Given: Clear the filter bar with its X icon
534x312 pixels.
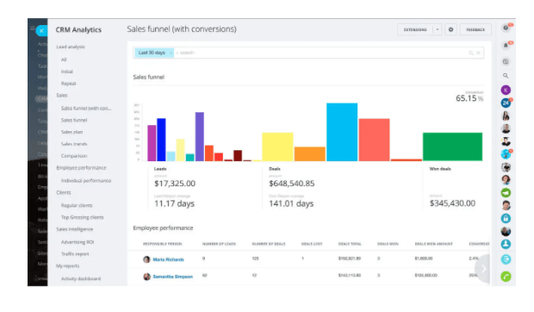Looking at the screenshot, I should pos(478,53).
